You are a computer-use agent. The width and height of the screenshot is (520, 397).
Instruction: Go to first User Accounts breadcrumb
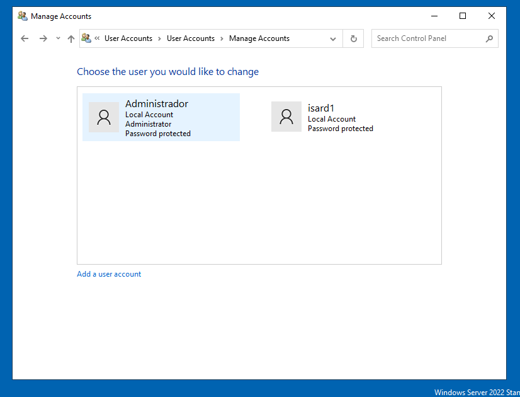click(128, 38)
